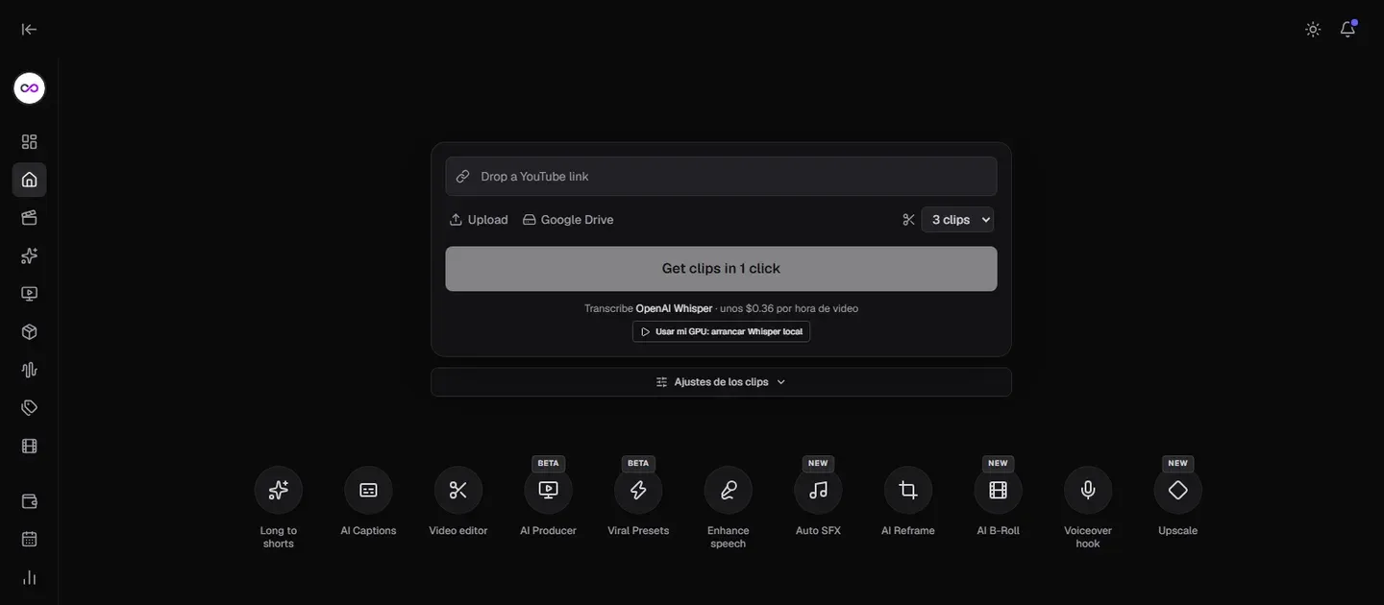Focus the Drop a YouTube link field
The image size is (1384, 605).
click(721, 177)
